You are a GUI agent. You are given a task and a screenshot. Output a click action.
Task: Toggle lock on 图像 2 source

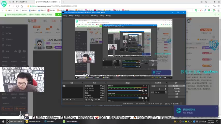coord(103,93)
